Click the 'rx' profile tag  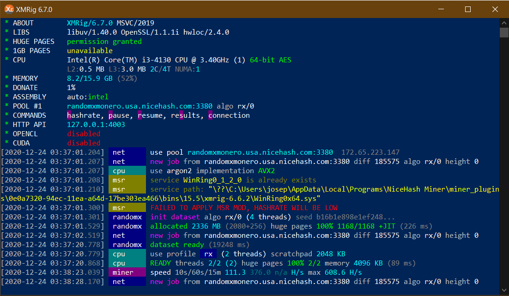(x=208, y=254)
